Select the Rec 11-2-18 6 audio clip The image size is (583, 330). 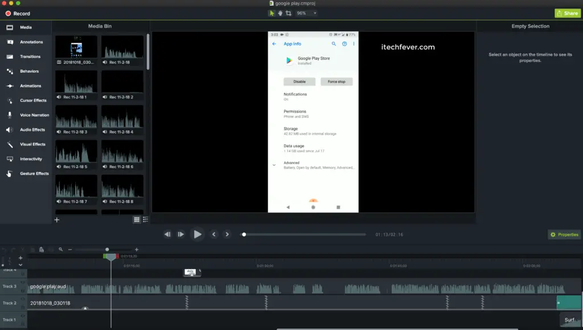(122, 155)
